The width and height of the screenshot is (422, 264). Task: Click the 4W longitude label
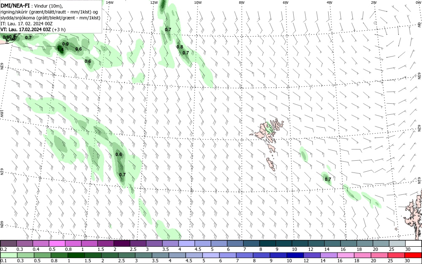click(x=330, y=3)
